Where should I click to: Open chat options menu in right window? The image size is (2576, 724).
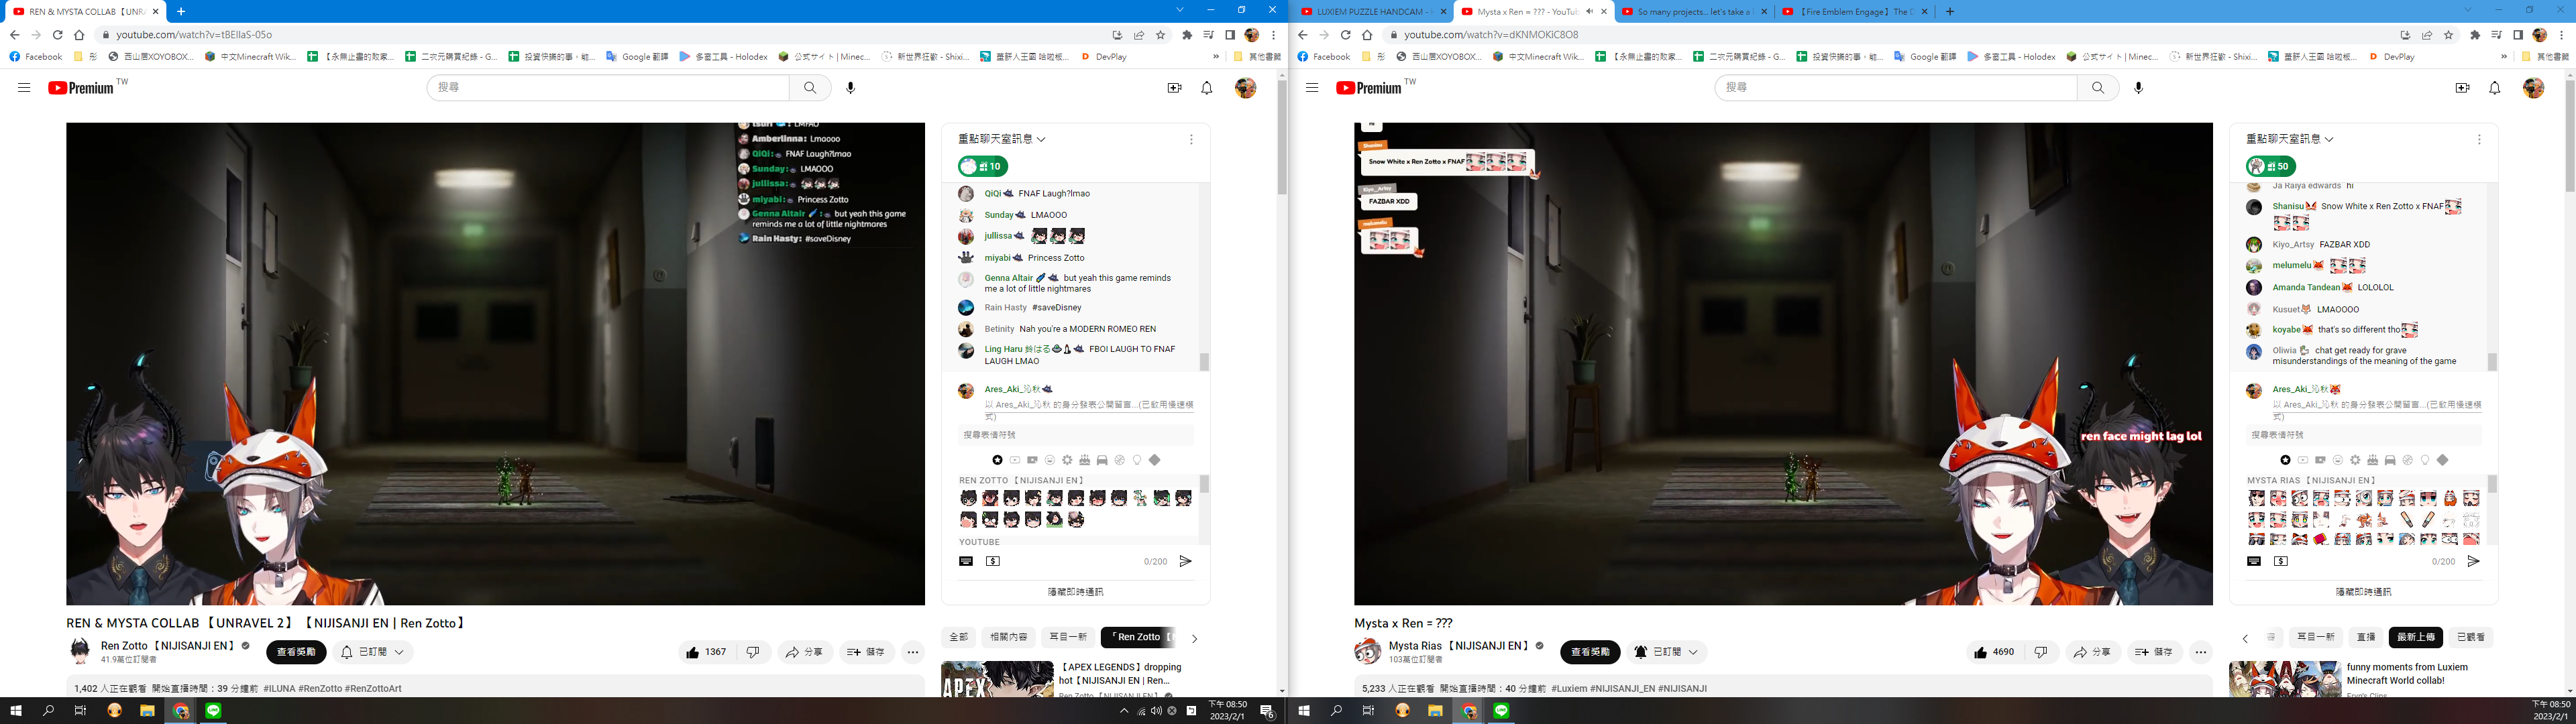(2479, 139)
